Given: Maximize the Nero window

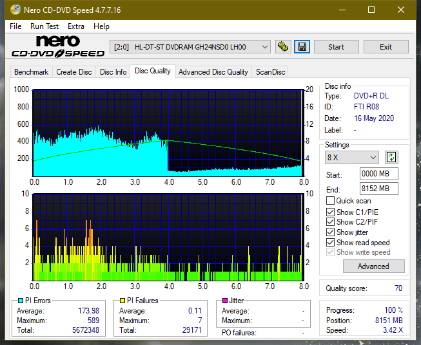Looking at the screenshot, I should (x=371, y=10).
